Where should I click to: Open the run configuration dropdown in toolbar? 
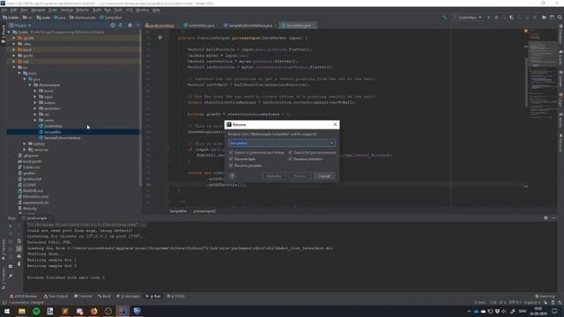coord(468,18)
